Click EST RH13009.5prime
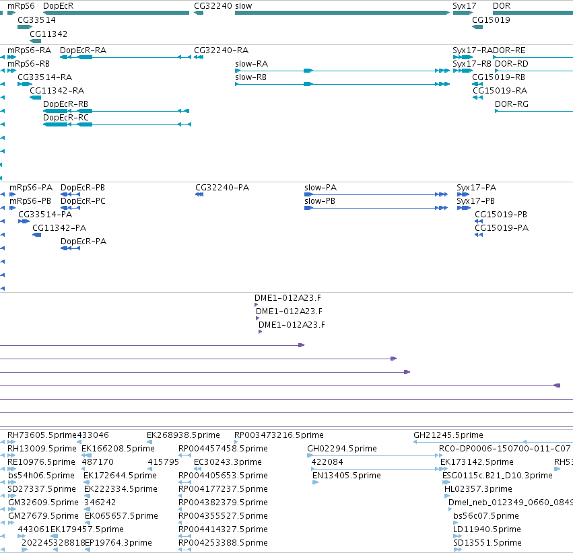 click(42, 448)
